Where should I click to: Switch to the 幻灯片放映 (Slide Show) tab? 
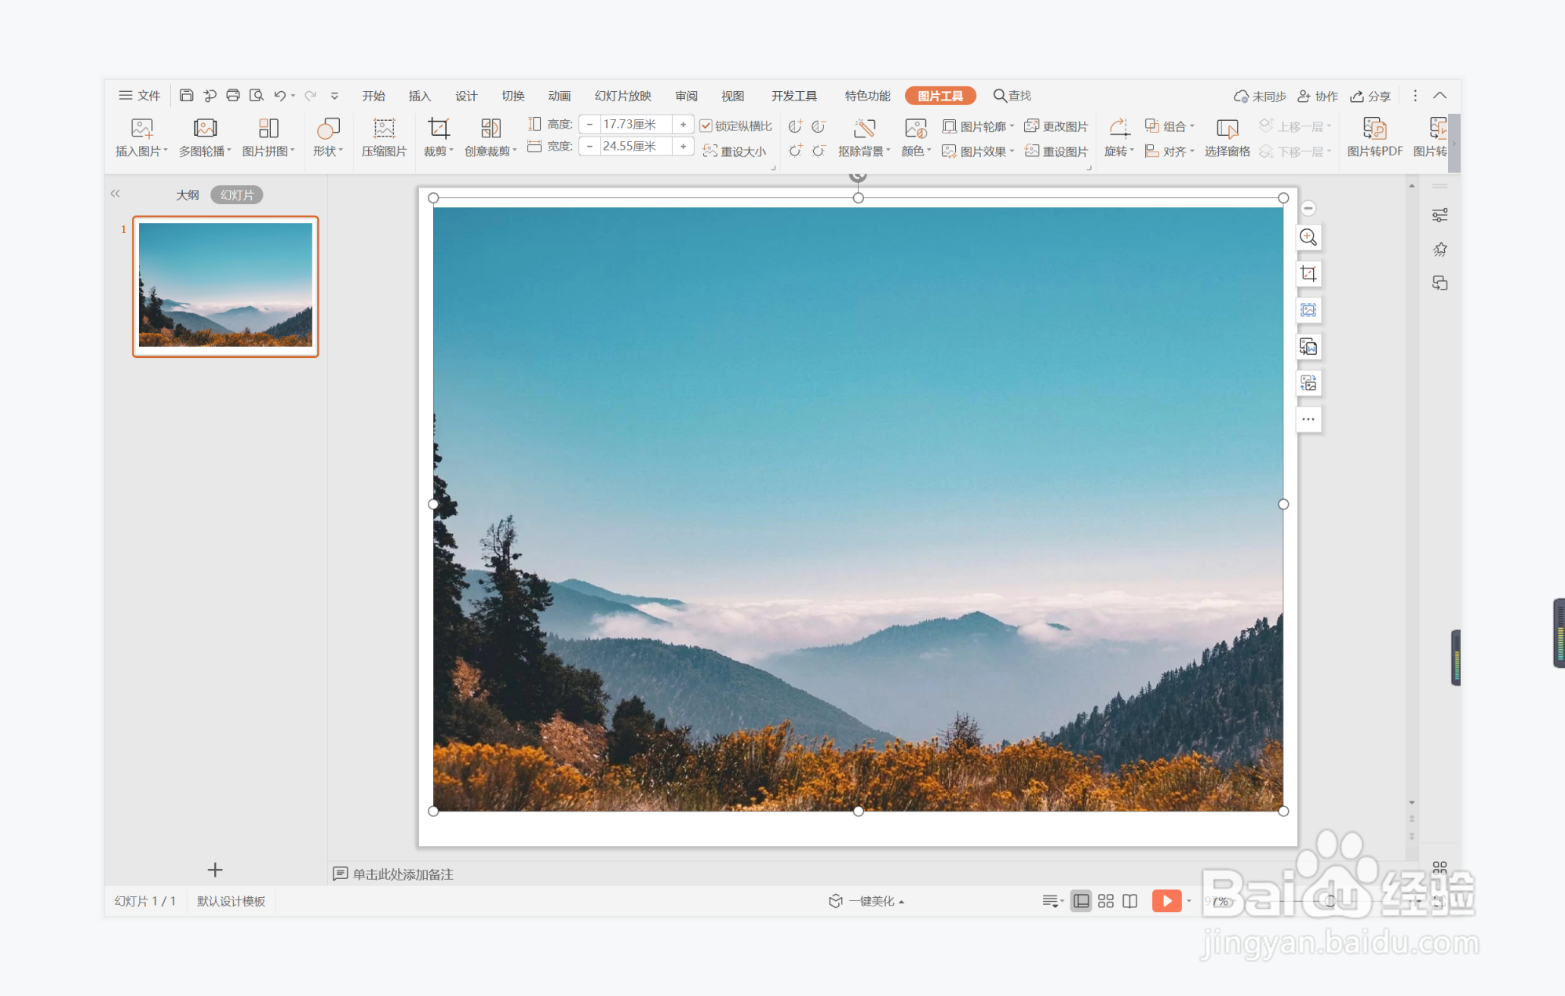(x=623, y=96)
